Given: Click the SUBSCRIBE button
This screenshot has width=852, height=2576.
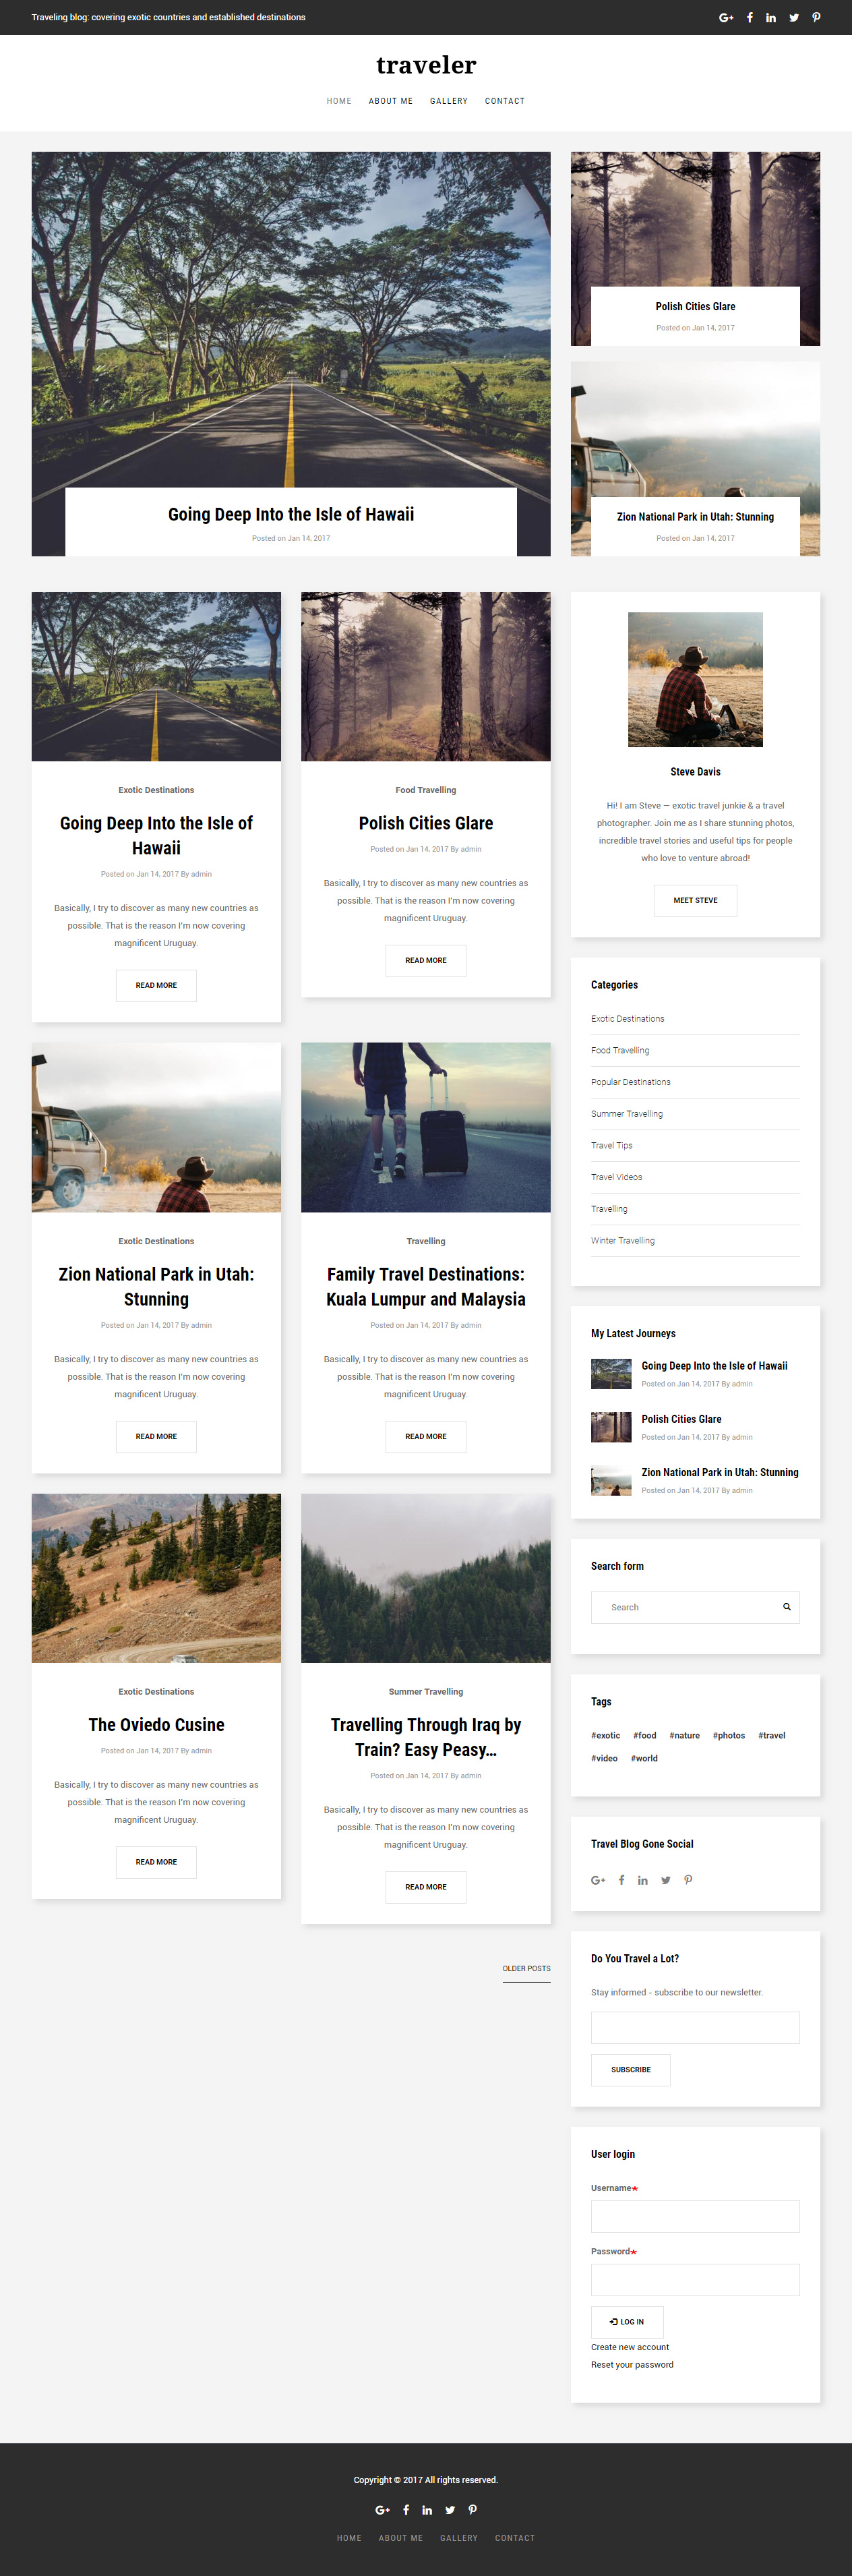Looking at the screenshot, I should 631,2070.
